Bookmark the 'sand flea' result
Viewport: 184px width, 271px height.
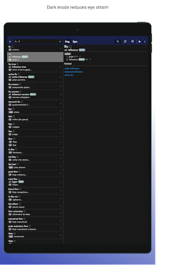pyautogui.click(x=19, y=179)
